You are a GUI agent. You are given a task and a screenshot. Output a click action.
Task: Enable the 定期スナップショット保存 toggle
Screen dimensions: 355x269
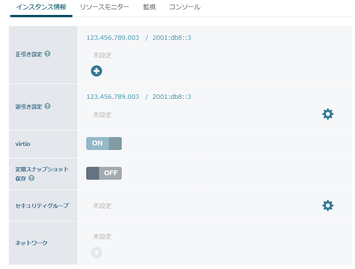pyautogui.click(x=103, y=173)
